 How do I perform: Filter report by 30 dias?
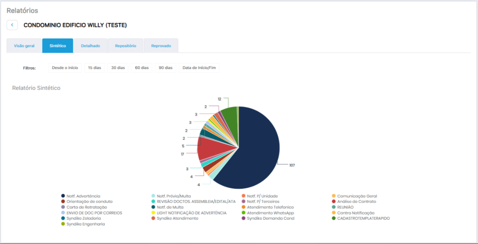click(x=118, y=68)
